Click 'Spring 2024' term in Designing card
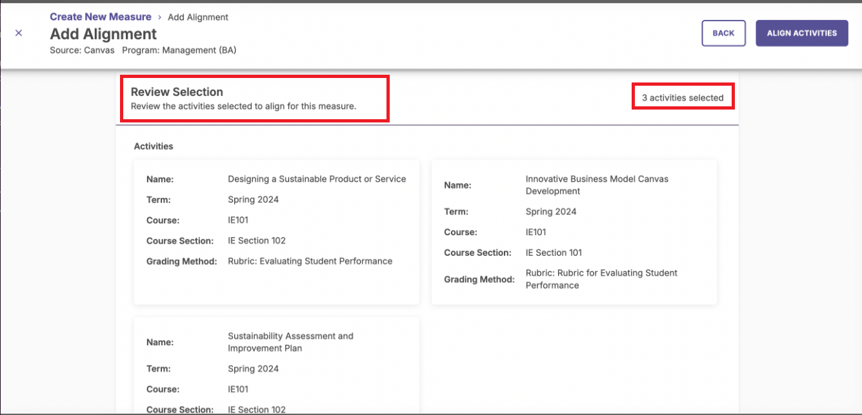The image size is (862, 415). pos(253,200)
